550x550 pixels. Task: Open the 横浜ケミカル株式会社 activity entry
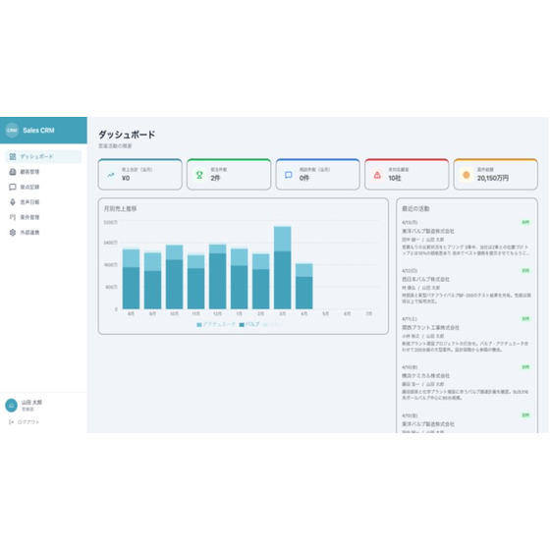pyautogui.click(x=425, y=375)
